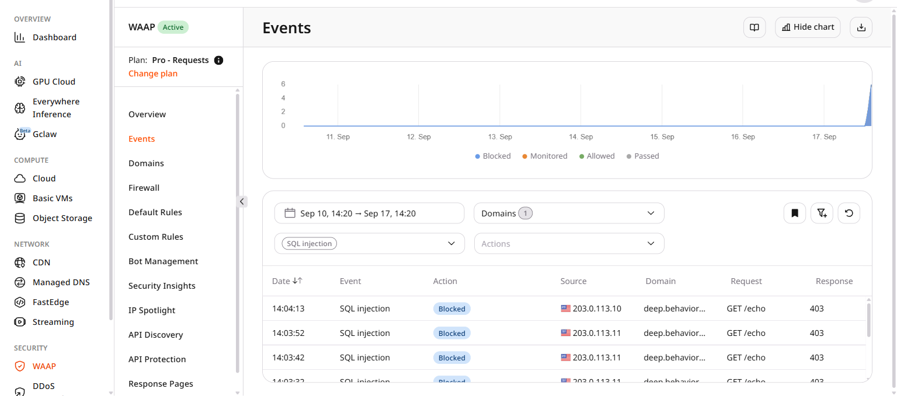The image size is (897, 396).
Task: Open documentation book icon button
Action: click(755, 27)
